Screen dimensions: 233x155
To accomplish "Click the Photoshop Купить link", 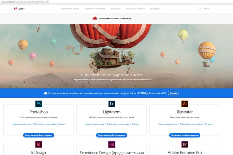I will [62, 124].
